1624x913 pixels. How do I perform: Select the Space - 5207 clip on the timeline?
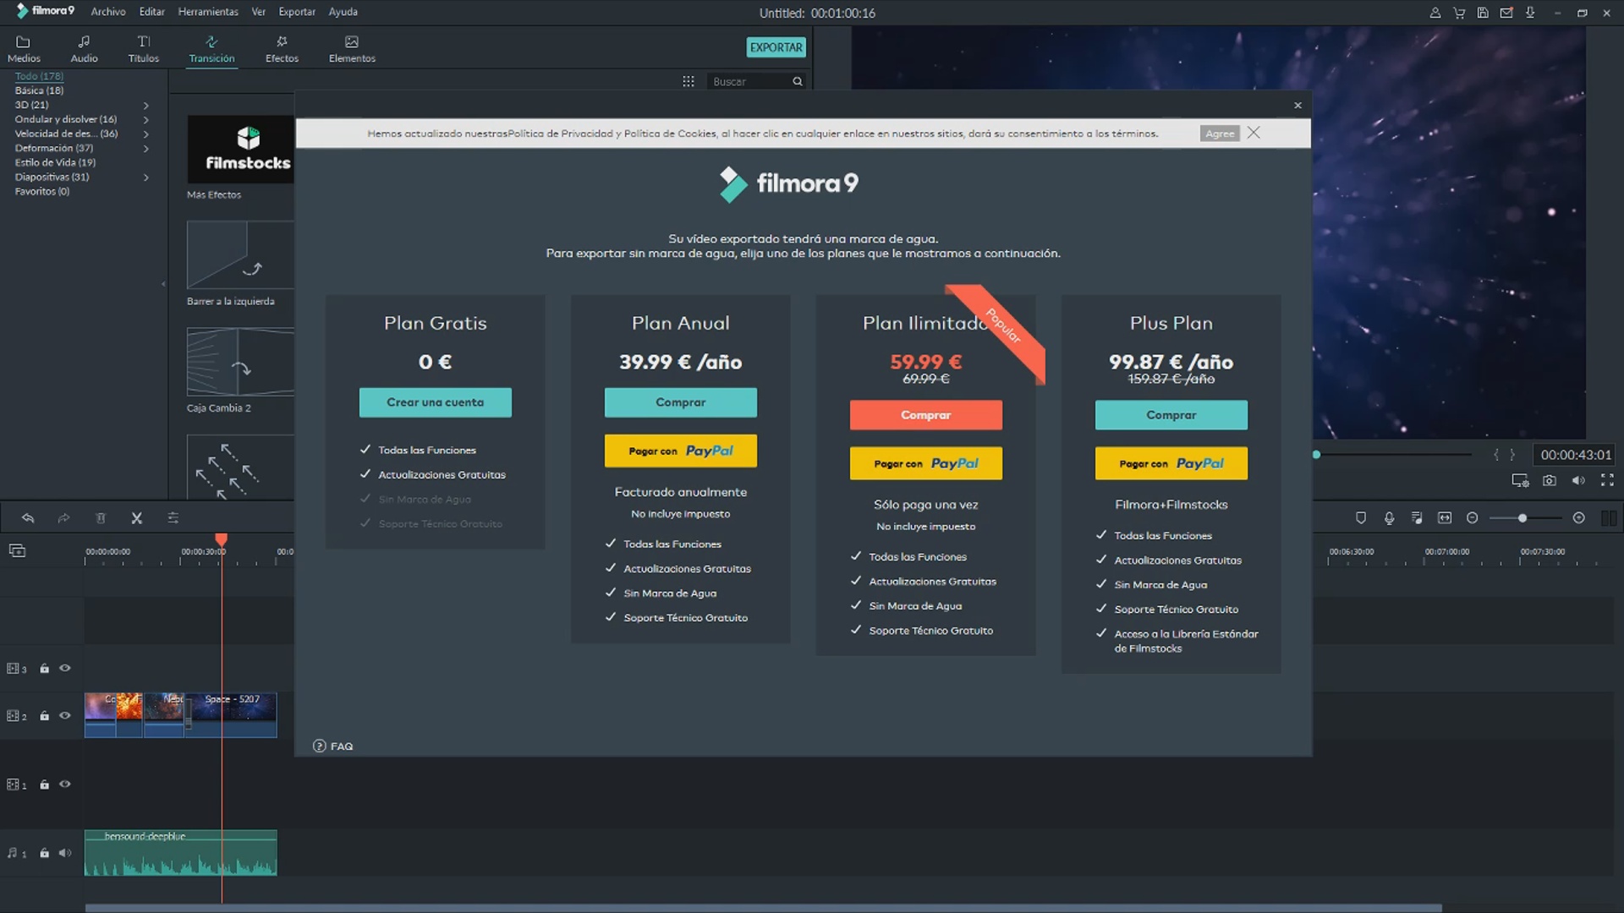click(x=232, y=716)
